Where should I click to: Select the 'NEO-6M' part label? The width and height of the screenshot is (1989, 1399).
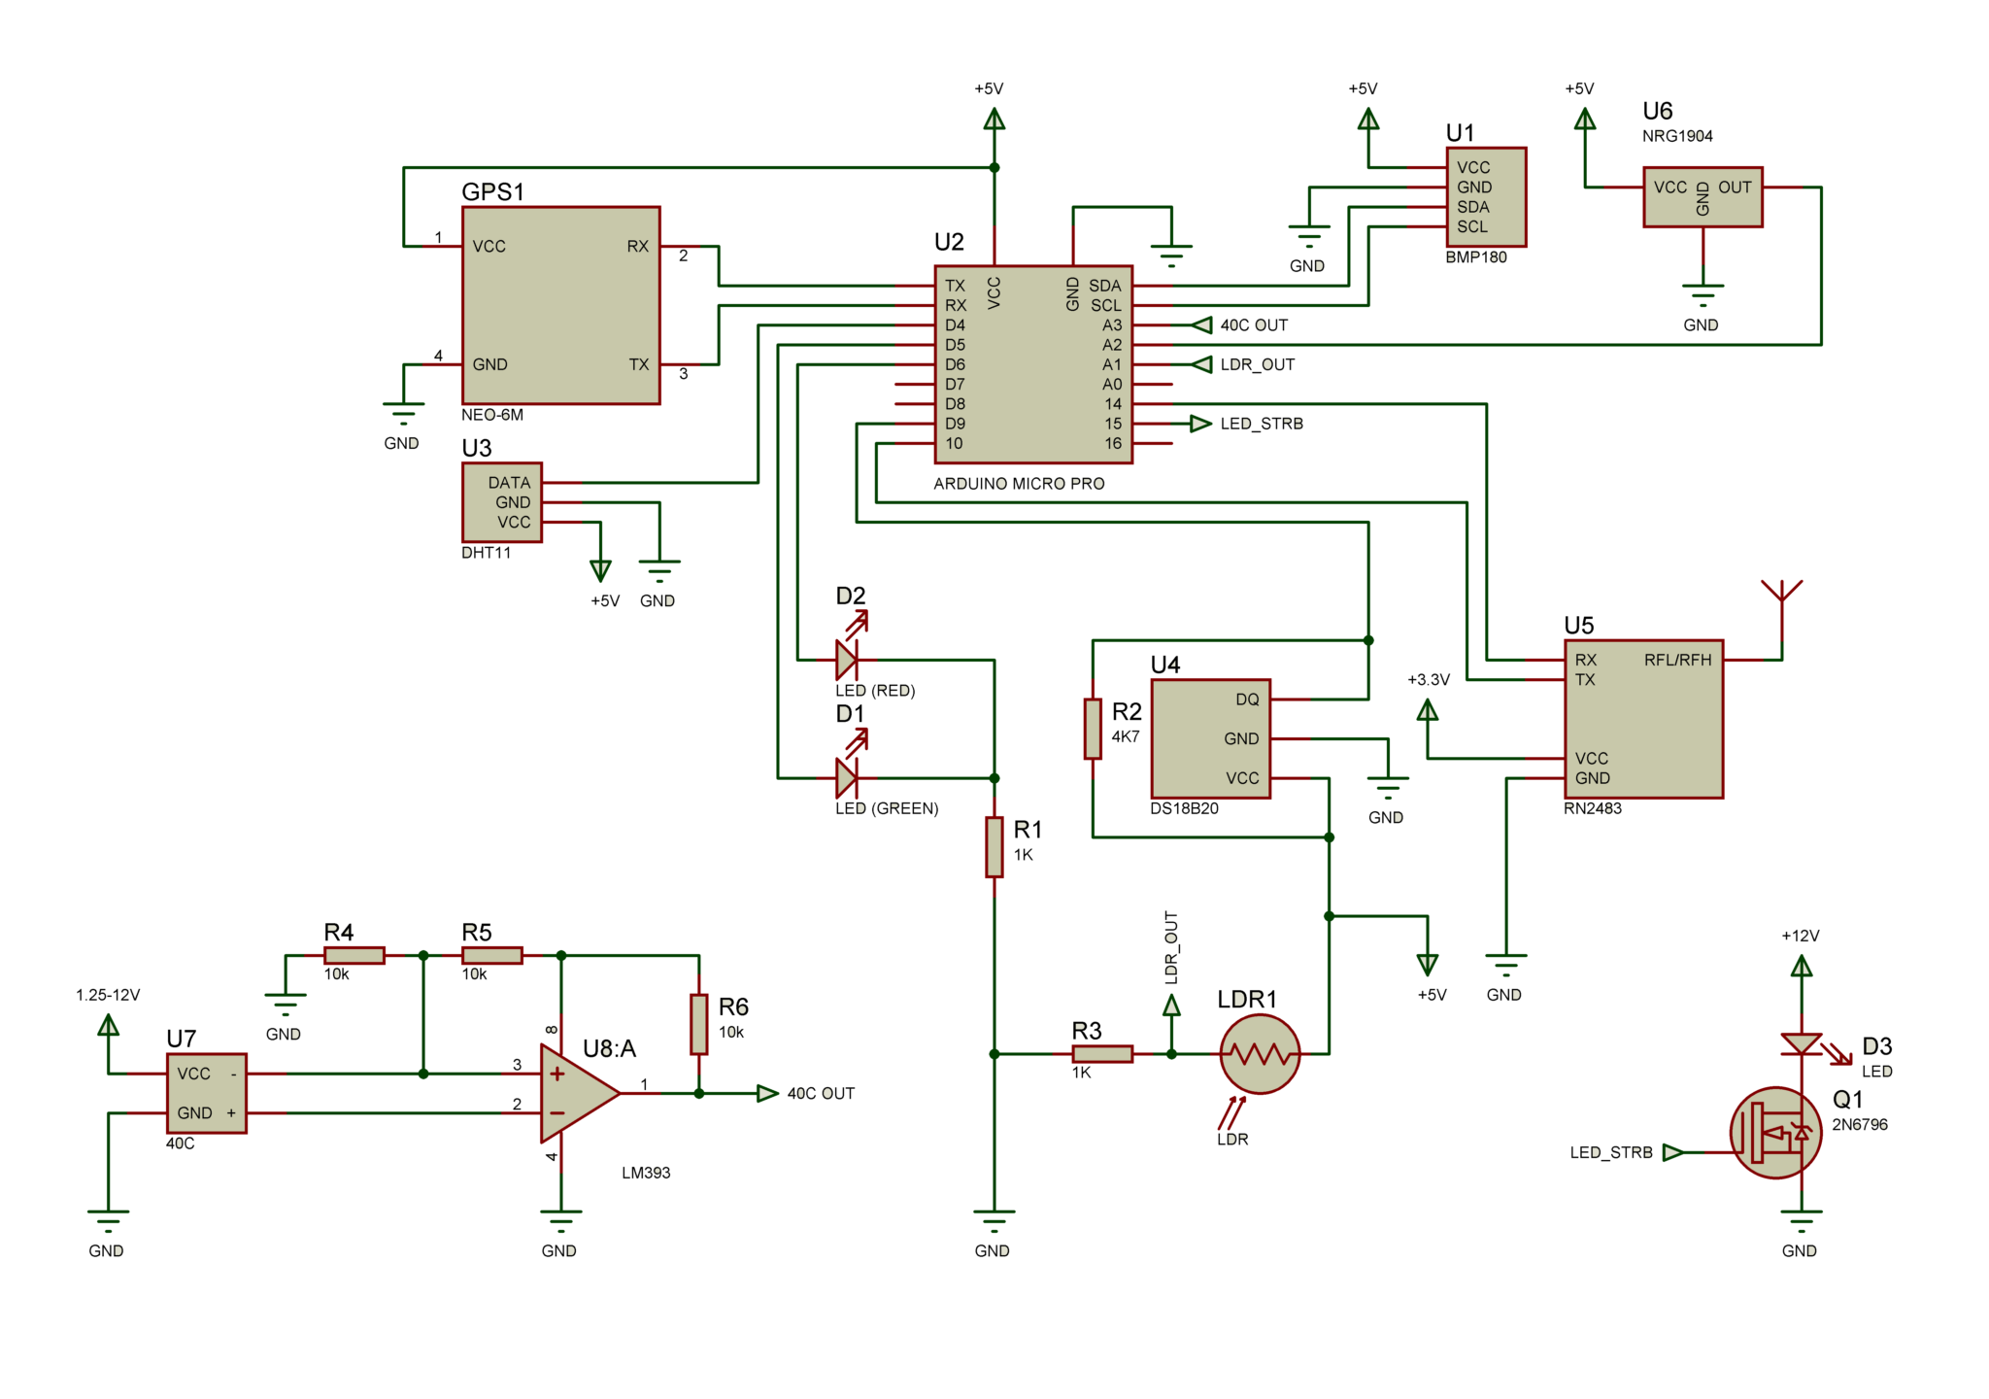tap(492, 415)
